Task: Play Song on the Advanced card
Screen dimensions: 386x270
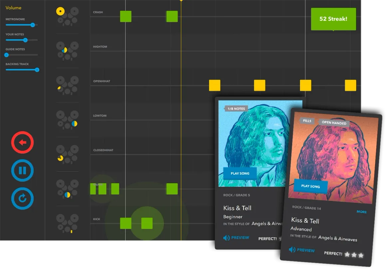Action: tap(310, 186)
